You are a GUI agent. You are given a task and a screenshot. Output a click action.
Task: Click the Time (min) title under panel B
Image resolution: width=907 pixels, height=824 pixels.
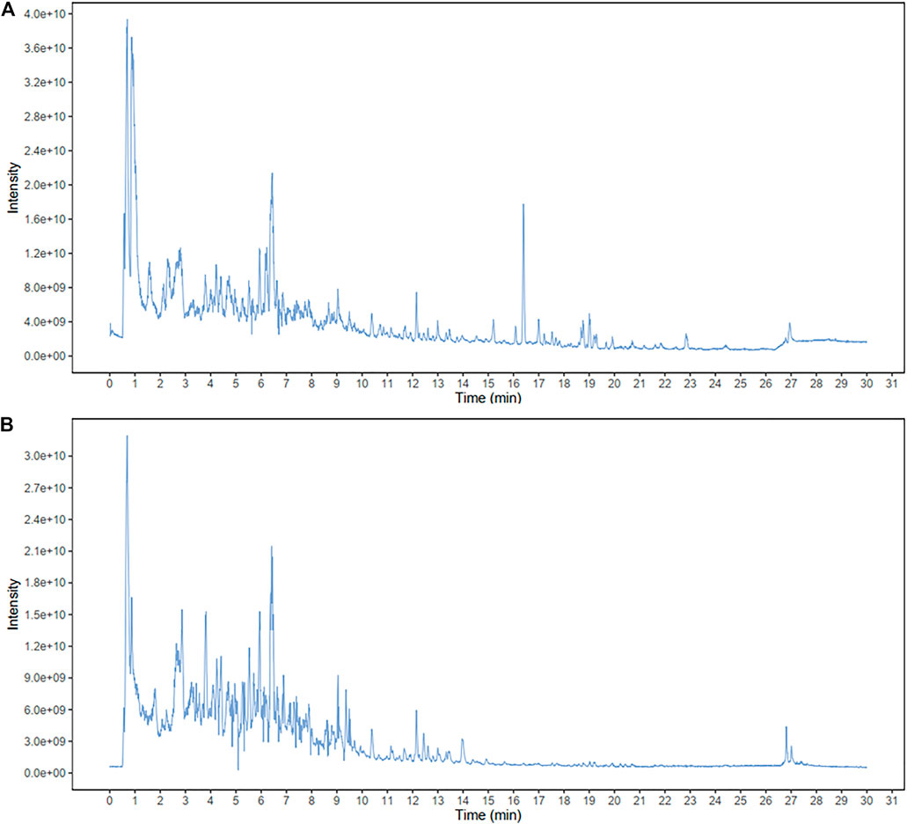[488, 815]
